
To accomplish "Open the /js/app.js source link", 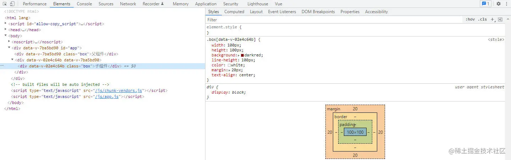I will point(107,96).
